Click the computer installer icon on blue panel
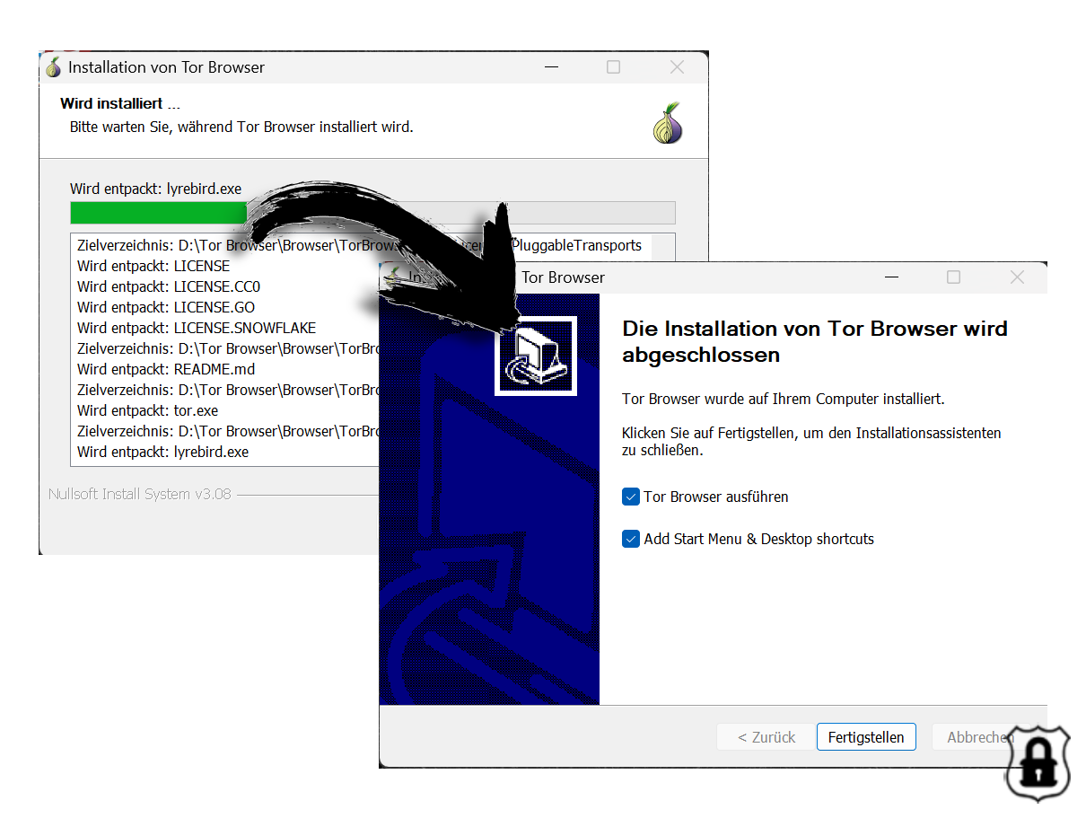 (536, 356)
